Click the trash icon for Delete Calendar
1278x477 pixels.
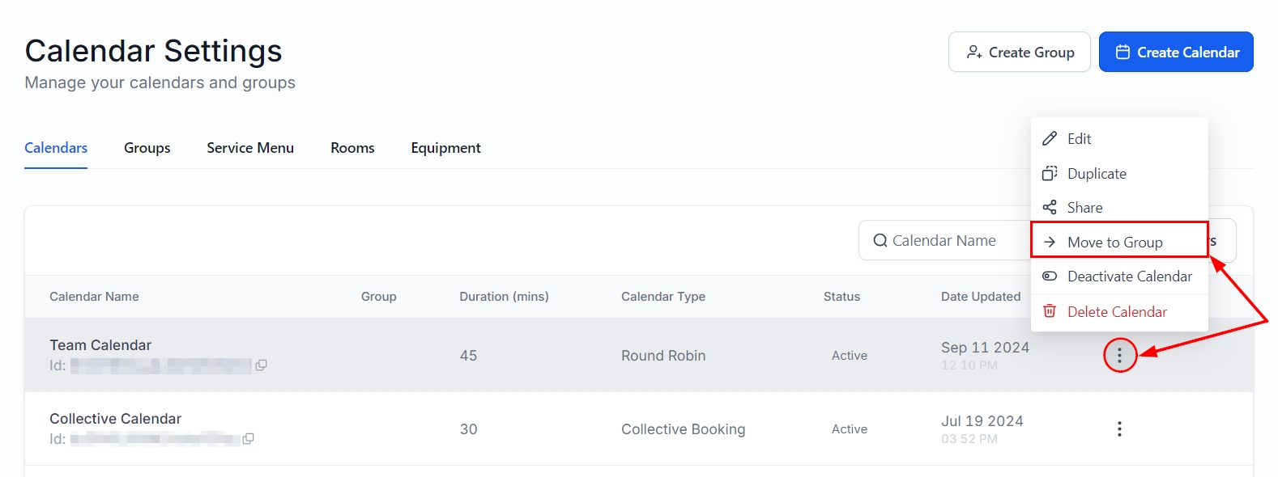pyautogui.click(x=1050, y=311)
